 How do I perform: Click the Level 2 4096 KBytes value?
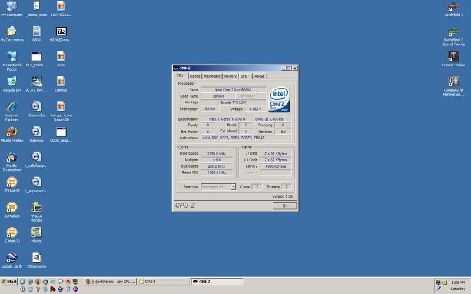click(276, 166)
